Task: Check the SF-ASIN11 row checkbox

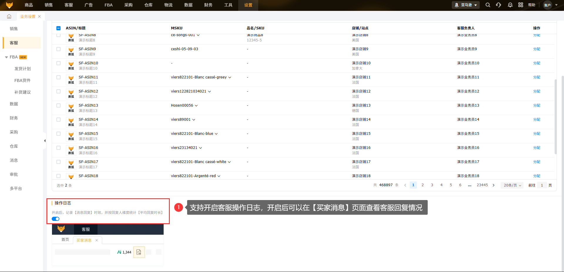Action: click(x=58, y=77)
